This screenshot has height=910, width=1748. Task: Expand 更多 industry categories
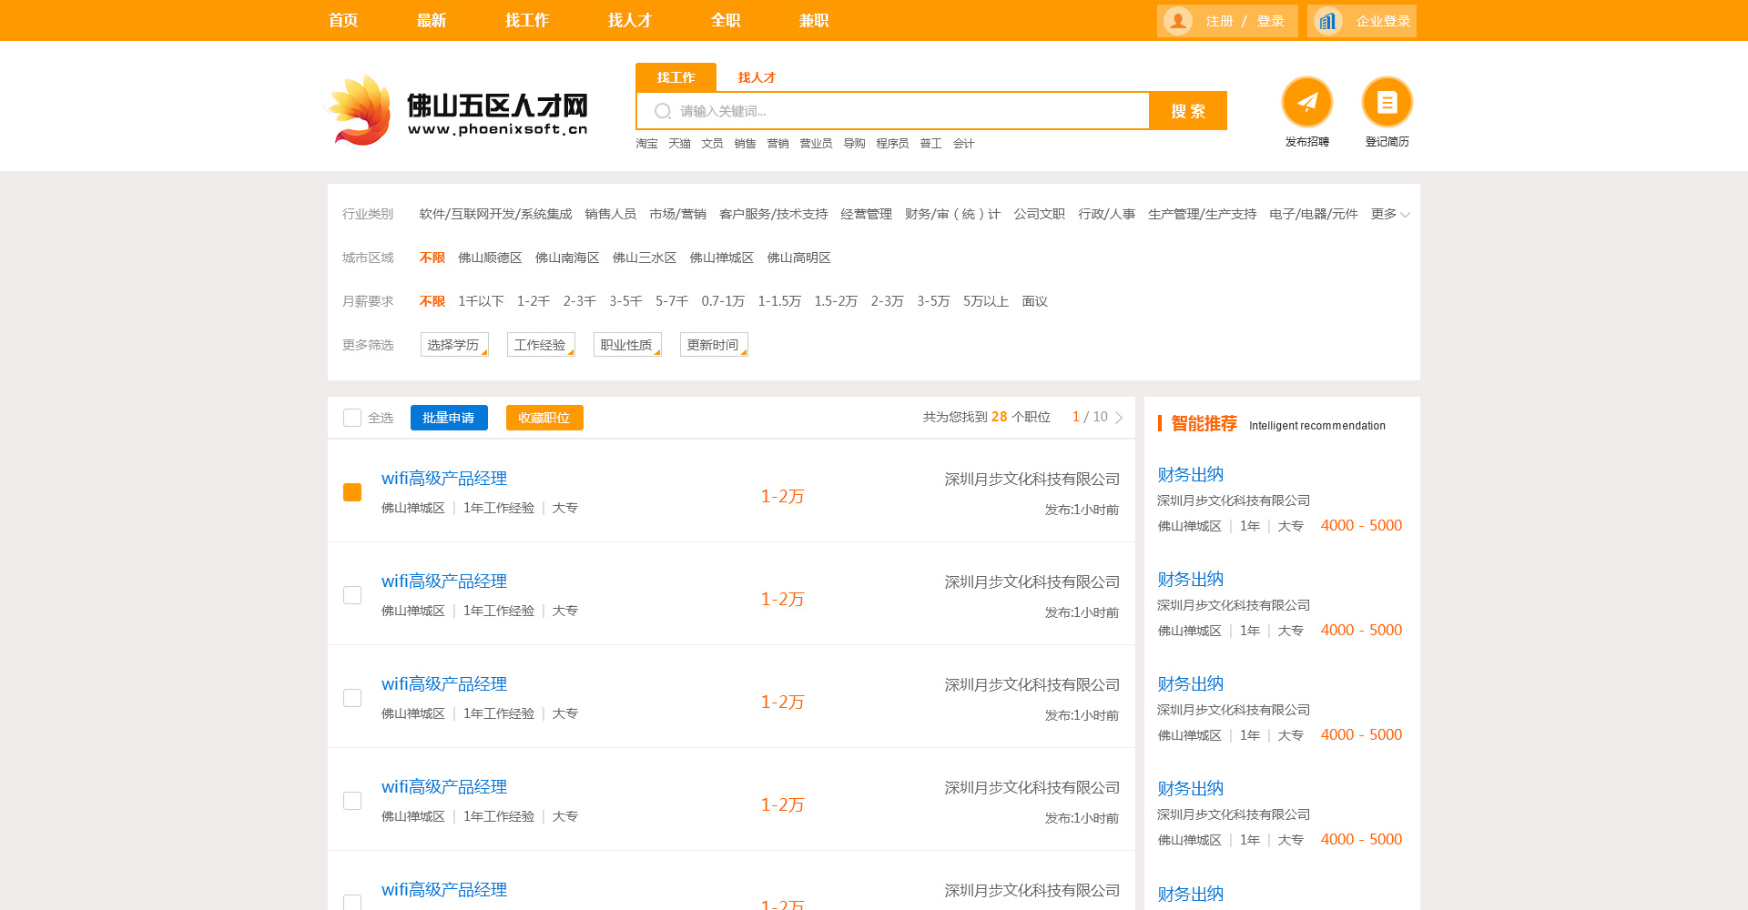(1390, 215)
